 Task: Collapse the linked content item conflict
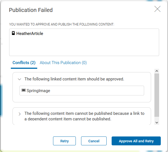point(19,79)
